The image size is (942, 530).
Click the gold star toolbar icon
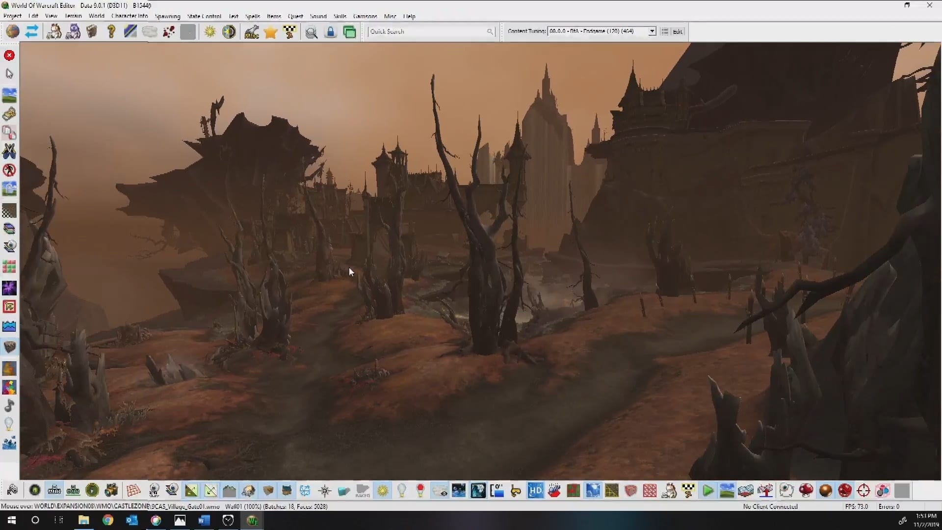pos(270,32)
